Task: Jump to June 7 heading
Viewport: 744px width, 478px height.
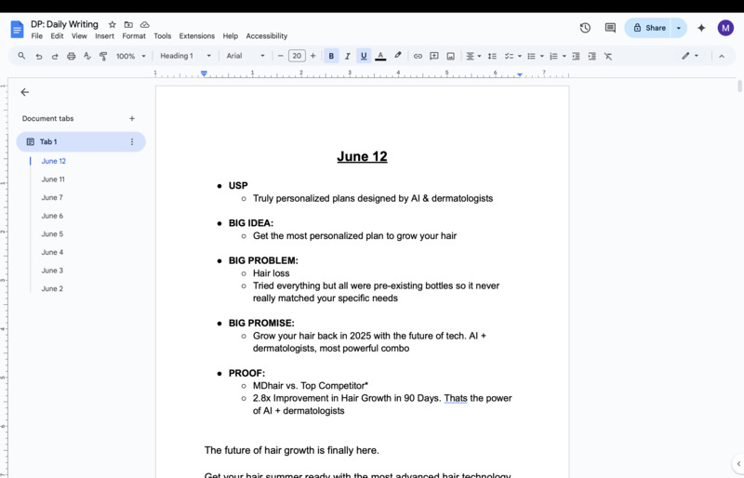Action: [52, 197]
